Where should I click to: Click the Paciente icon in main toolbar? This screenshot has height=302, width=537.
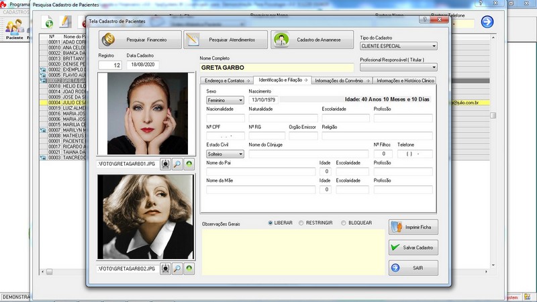point(15,29)
